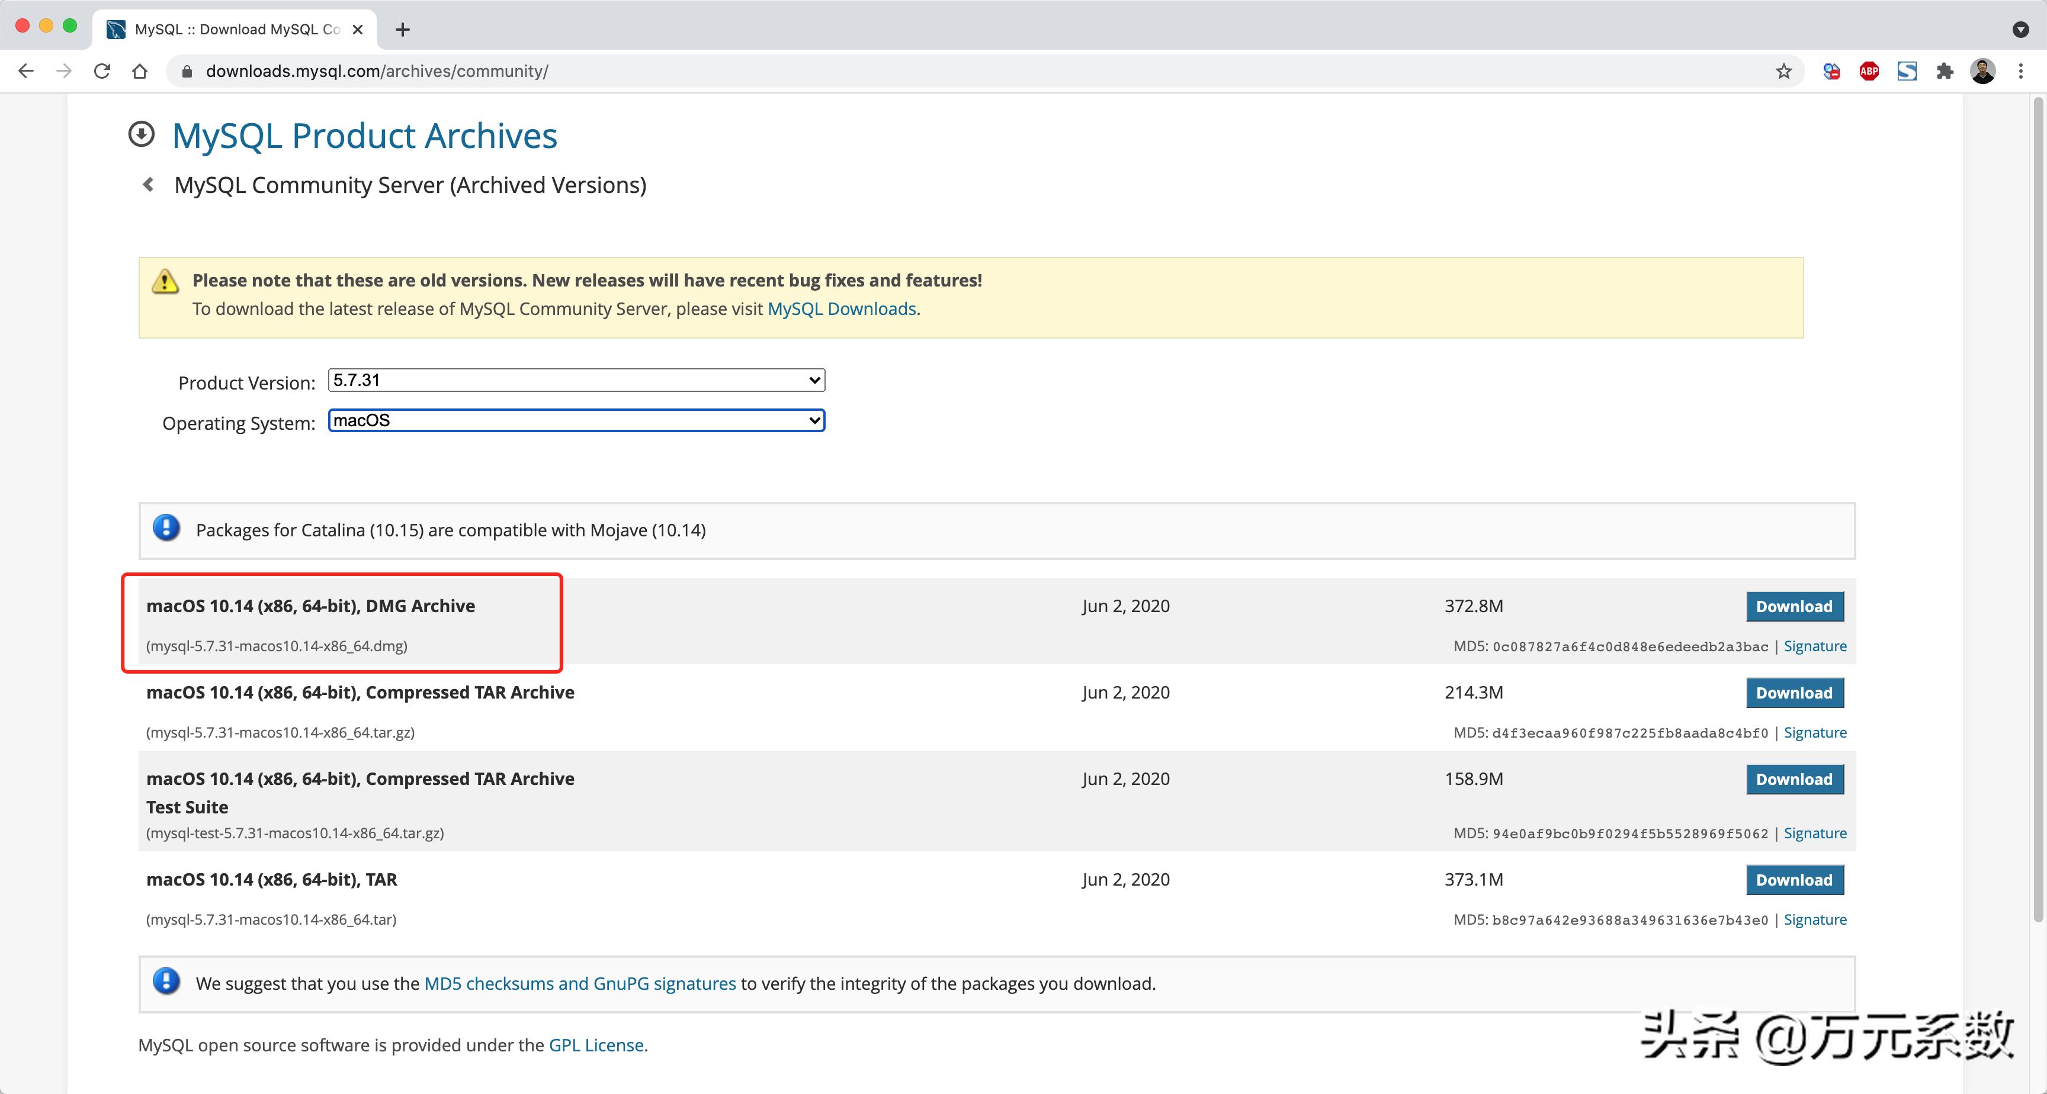
Task: Download the 373.1M TAR package
Action: (x=1793, y=880)
